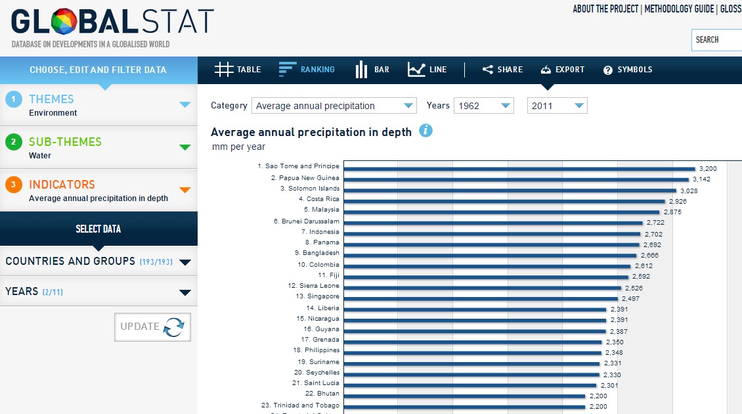
Task: Select '11. Fiji' label
Action: pos(328,275)
